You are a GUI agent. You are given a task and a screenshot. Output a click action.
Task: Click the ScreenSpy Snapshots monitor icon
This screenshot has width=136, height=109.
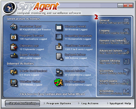(x=59, y=37)
